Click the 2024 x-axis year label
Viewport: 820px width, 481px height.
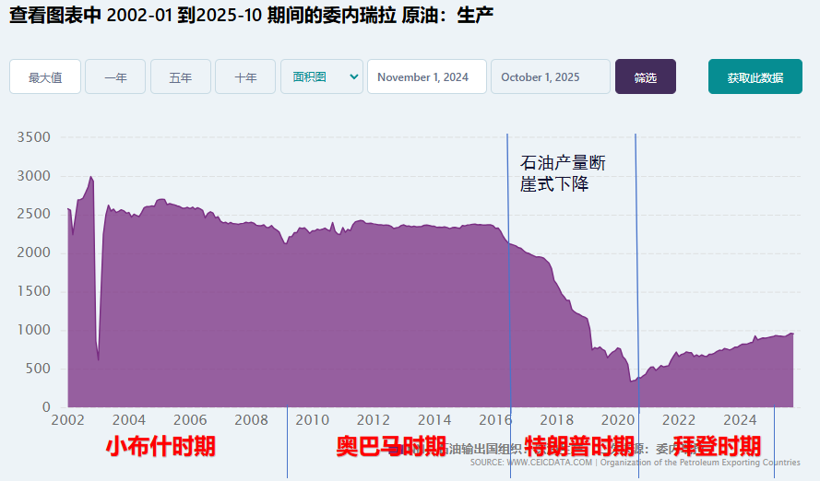point(742,419)
